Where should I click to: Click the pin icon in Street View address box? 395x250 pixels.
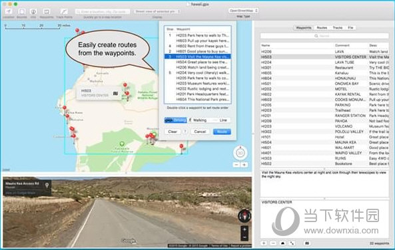pos(47,186)
